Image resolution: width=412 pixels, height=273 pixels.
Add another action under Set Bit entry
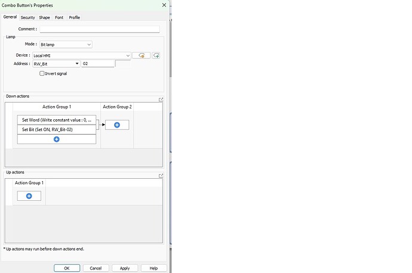57,139
